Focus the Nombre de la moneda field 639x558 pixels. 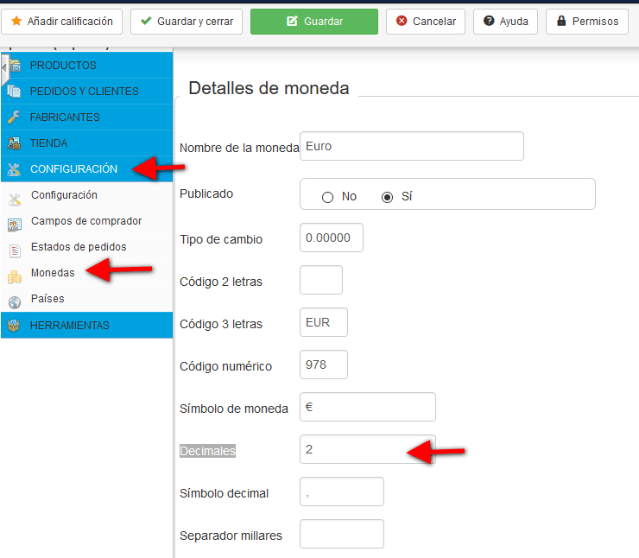pyautogui.click(x=412, y=146)
